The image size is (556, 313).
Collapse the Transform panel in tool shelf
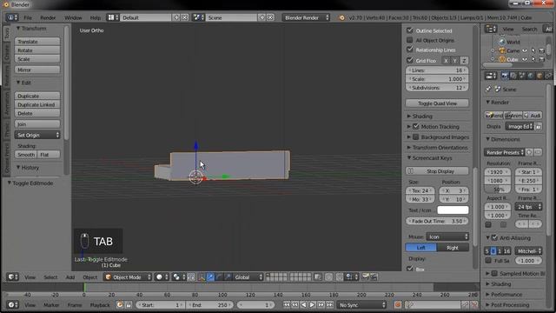(x=31, y=29)
